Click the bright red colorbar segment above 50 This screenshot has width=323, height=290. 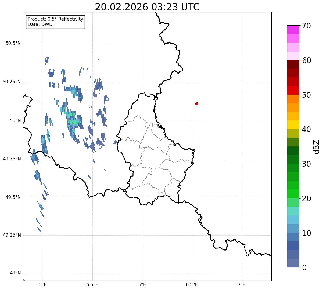(293, 90)
